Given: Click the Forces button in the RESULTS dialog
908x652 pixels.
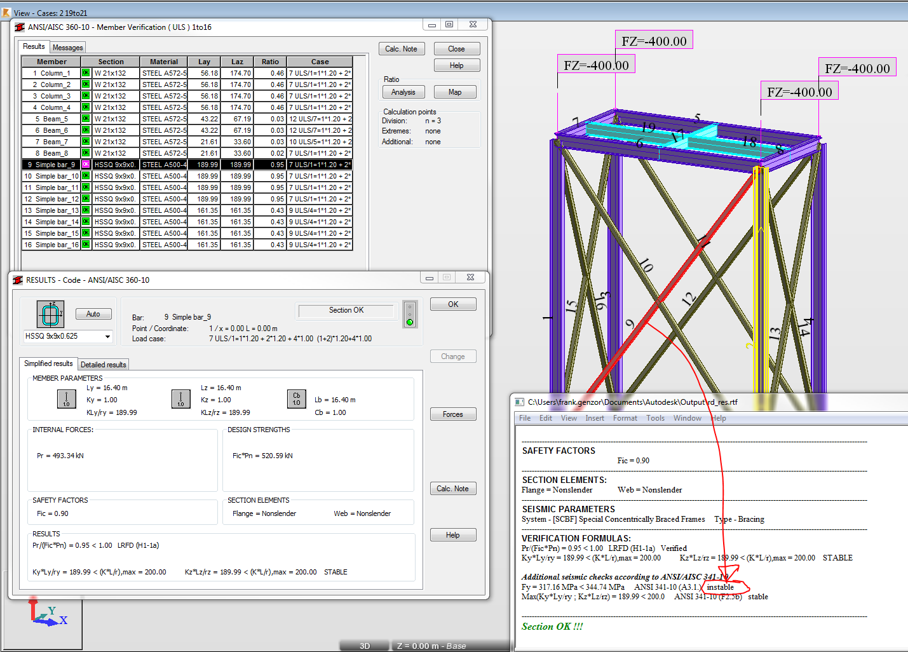Looking at the screenshot, I should coord(452,414).
